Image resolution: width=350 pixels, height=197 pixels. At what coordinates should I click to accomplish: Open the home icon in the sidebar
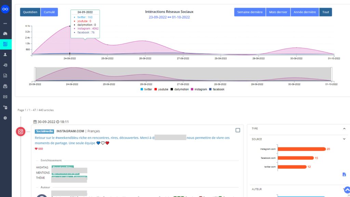5,33
